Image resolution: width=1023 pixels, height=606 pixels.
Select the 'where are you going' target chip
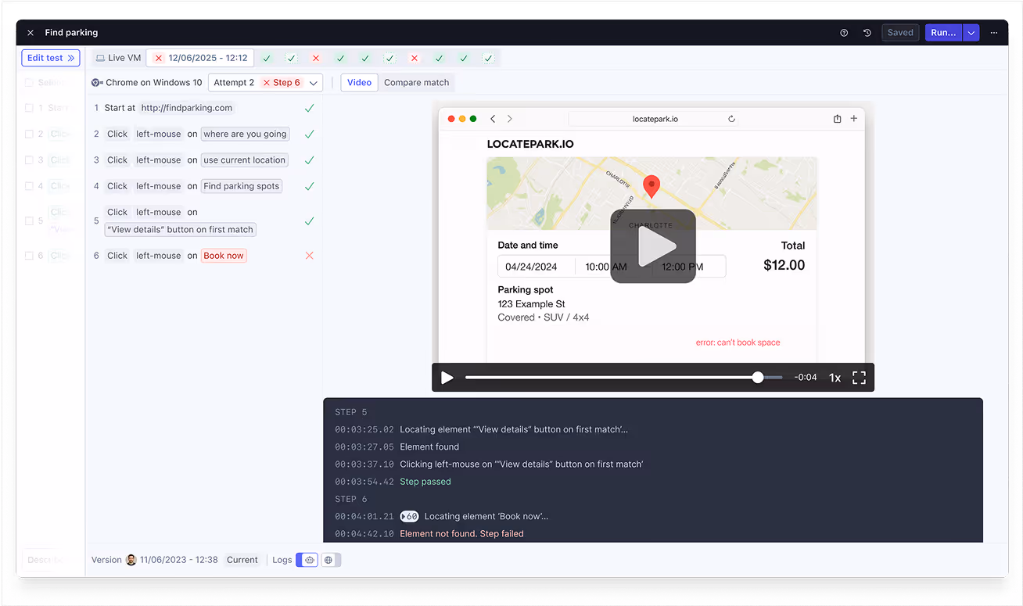[x=245, y=134]
